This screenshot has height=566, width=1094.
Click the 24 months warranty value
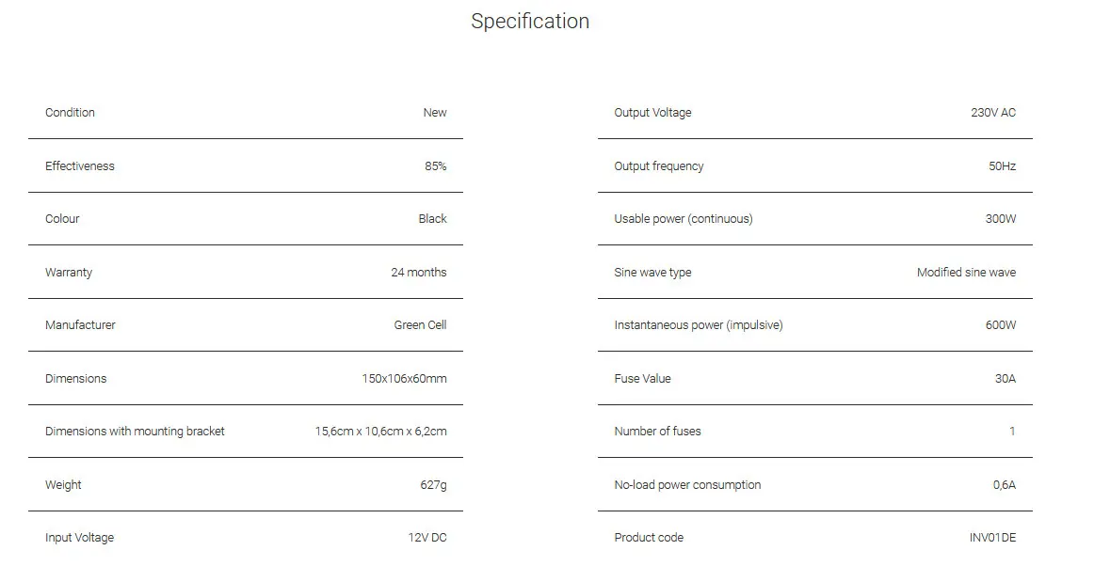click(x=418, y=273)
